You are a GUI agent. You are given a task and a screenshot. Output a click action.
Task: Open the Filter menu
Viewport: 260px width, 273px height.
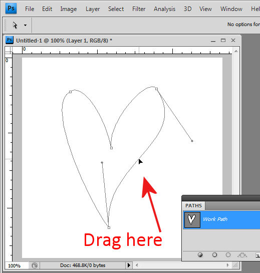(x=139, y=9)
